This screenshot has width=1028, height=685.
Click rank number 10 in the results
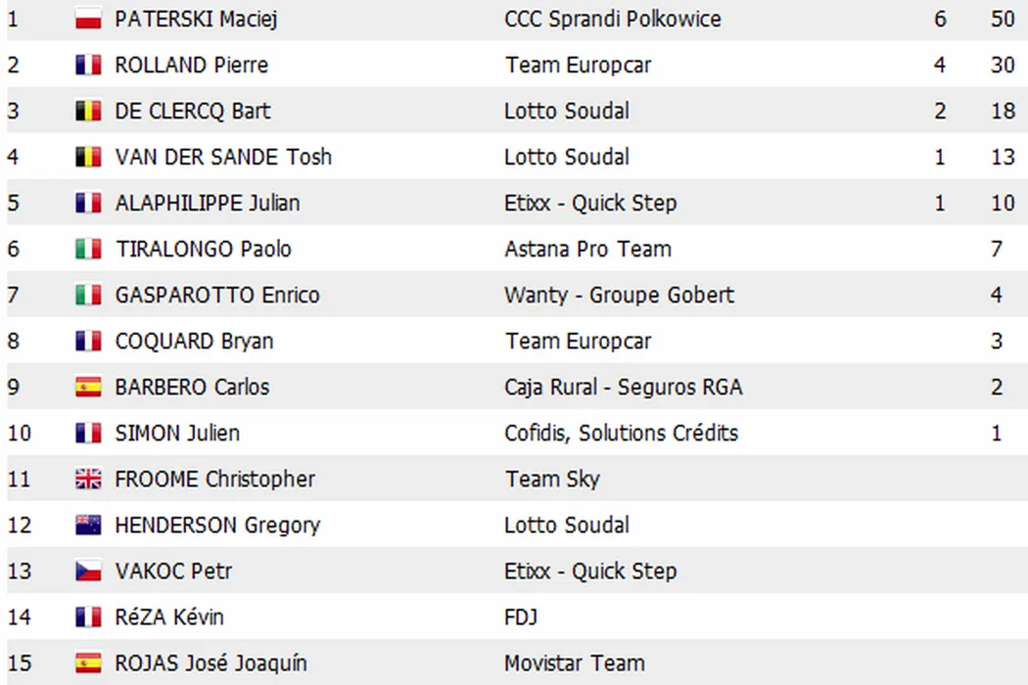coord(20,434)
